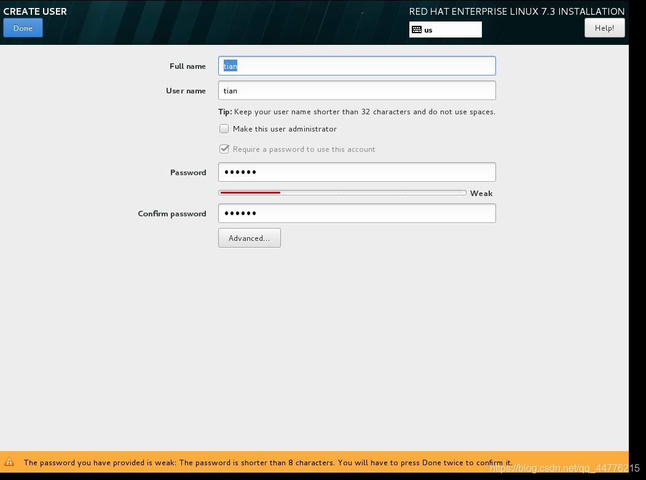Click the weak password warning message
646x480 pixels.
[268, 463]
